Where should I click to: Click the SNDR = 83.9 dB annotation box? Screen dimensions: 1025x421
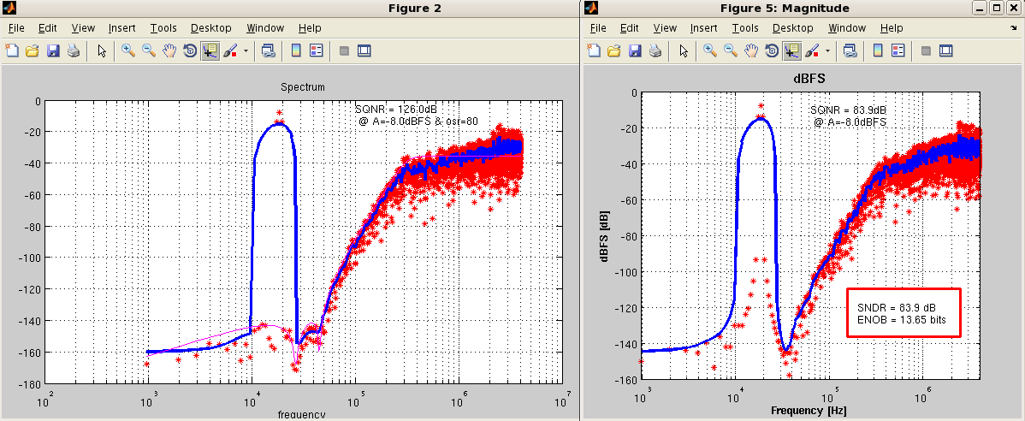coord(904,312)
